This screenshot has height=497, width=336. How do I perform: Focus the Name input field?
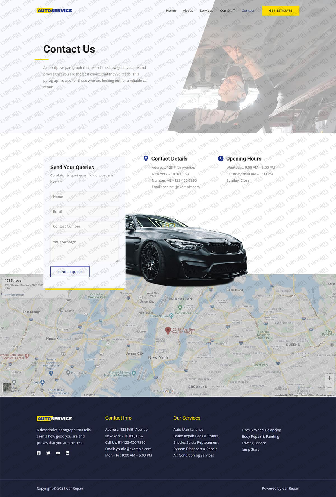tap(84, 197)
